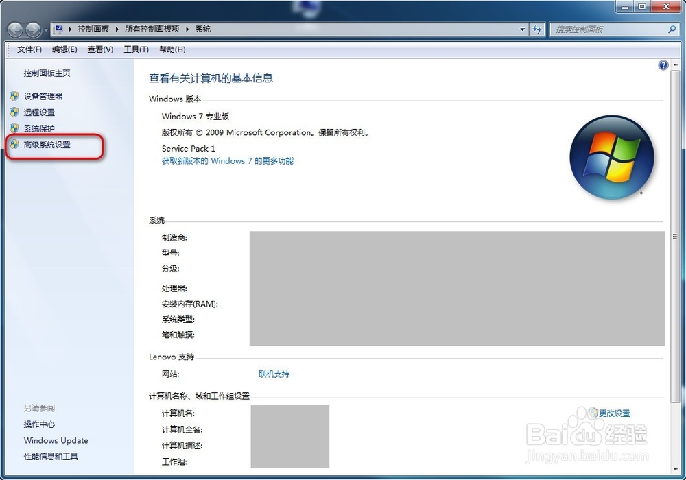Click the back navigation arrow
This screenshot has height=480, width=686.
click(14, 29)
